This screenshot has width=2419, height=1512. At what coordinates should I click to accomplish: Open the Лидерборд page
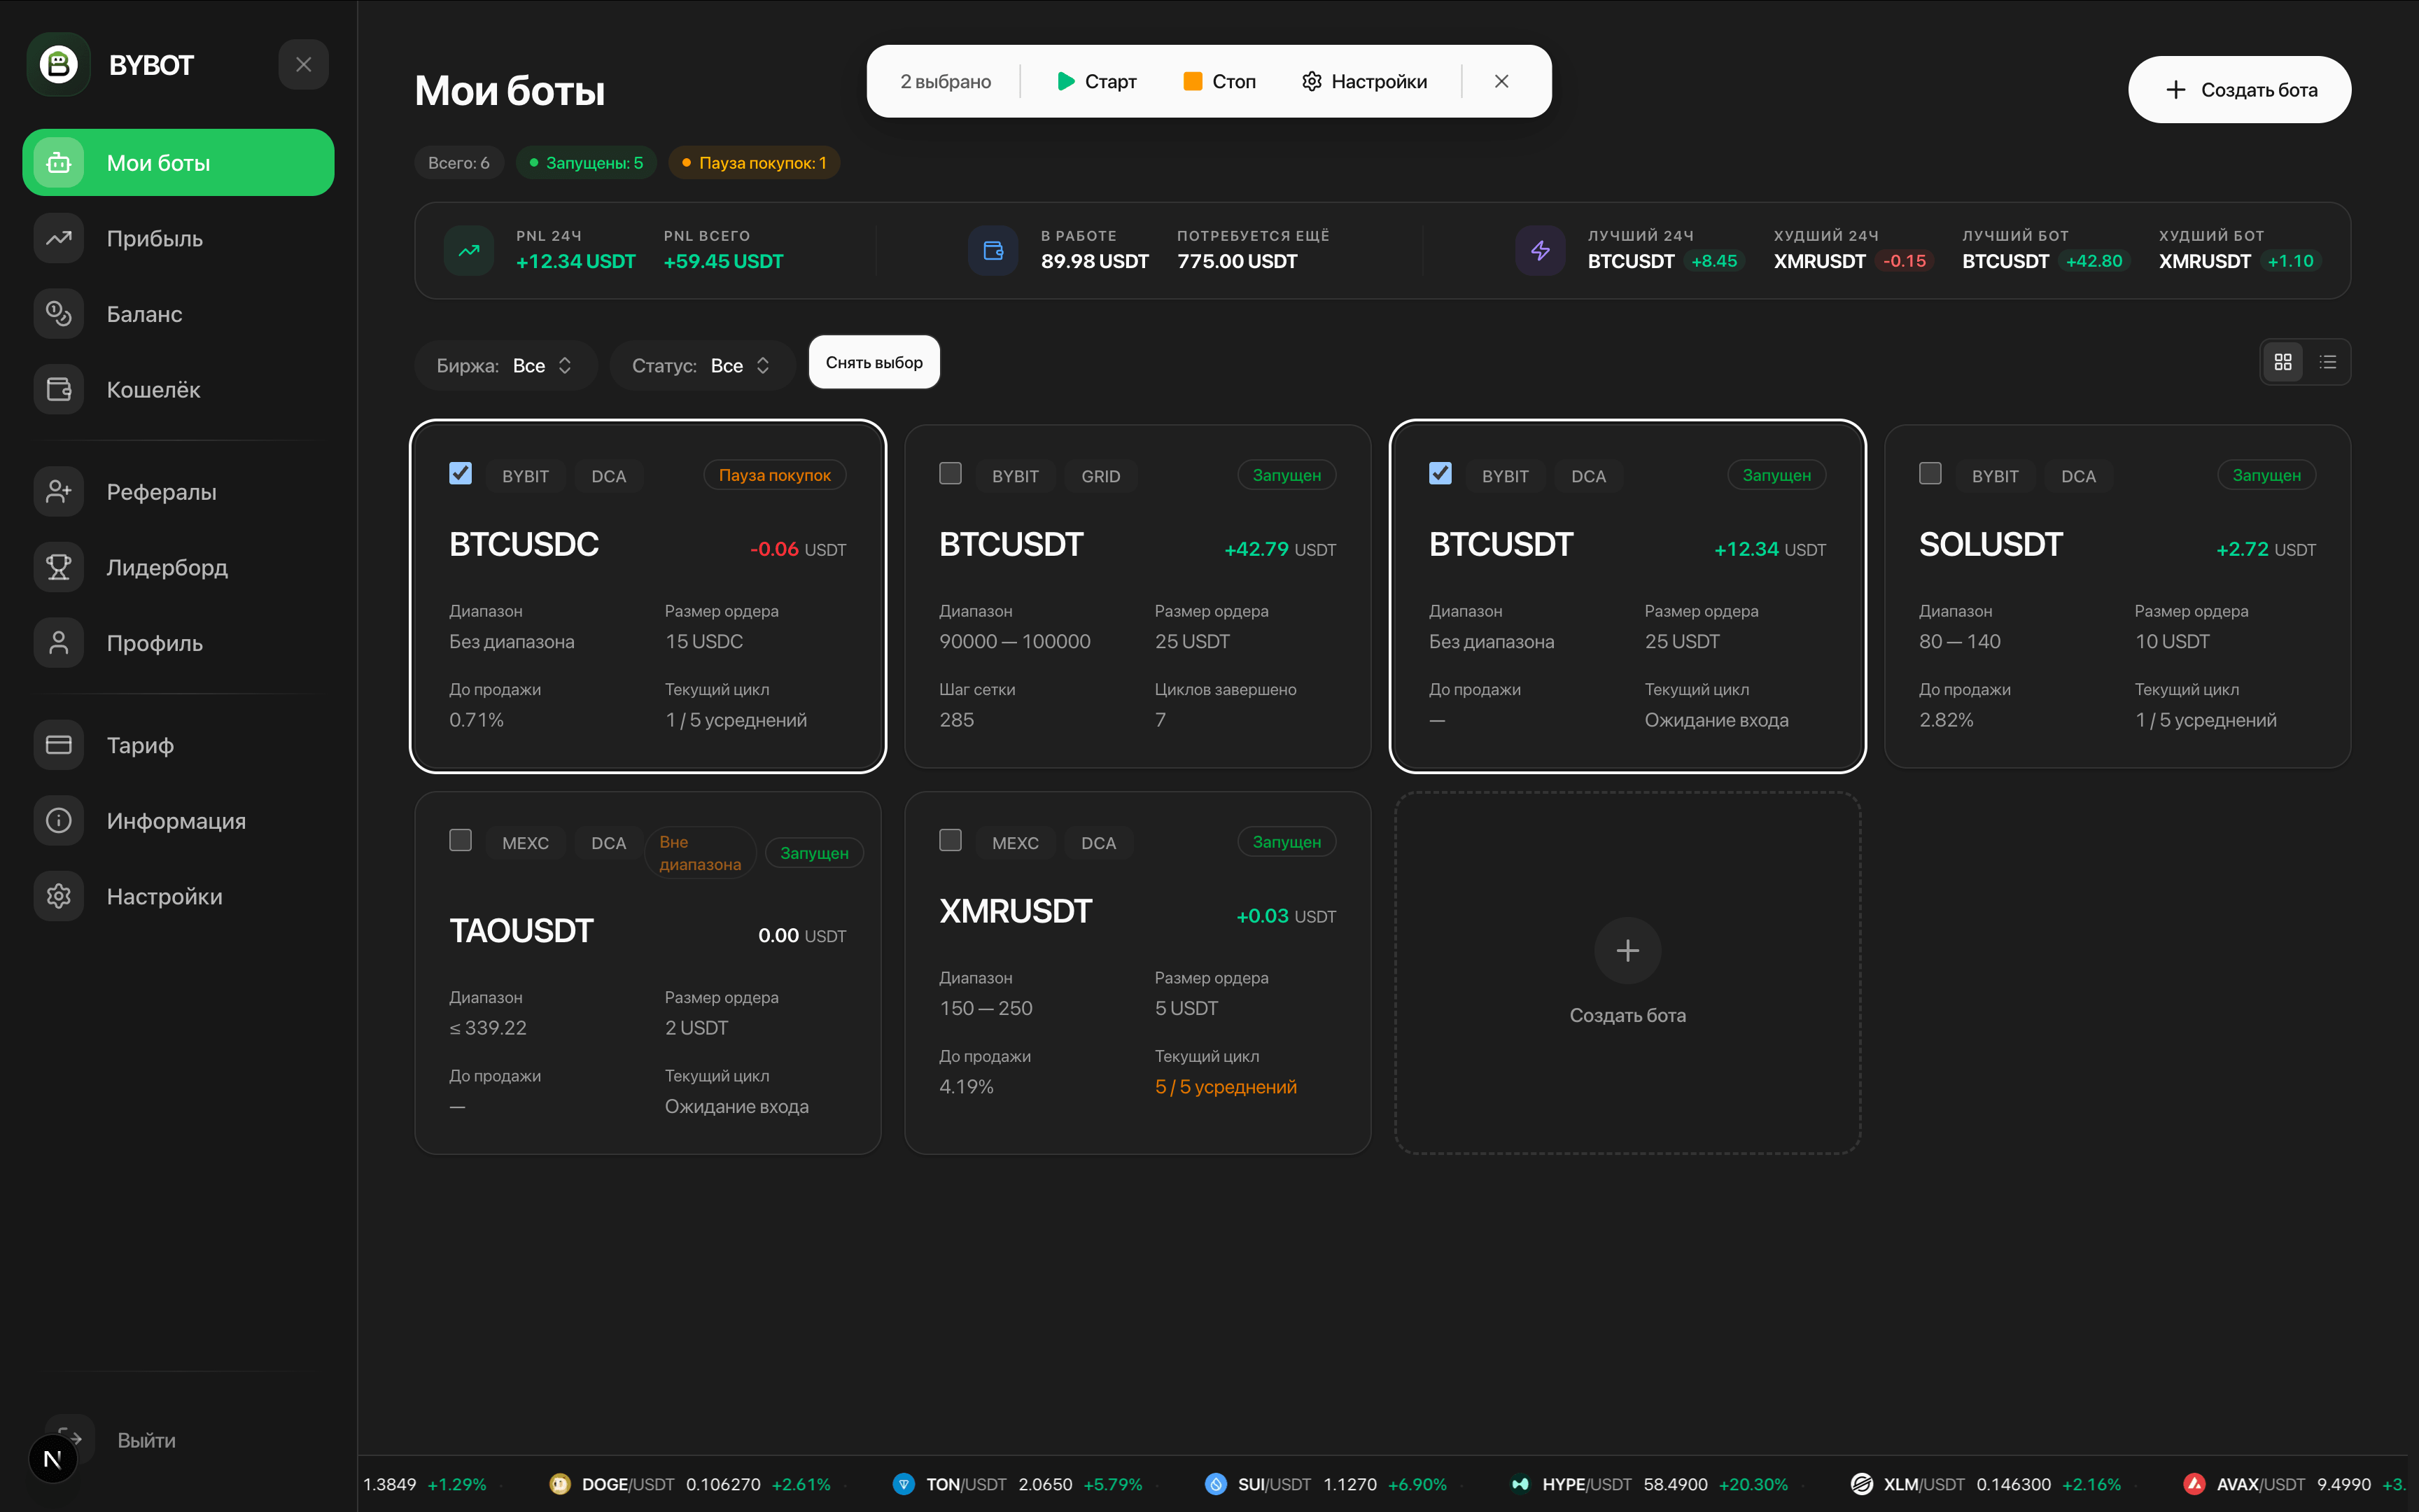tap(178, 567)
